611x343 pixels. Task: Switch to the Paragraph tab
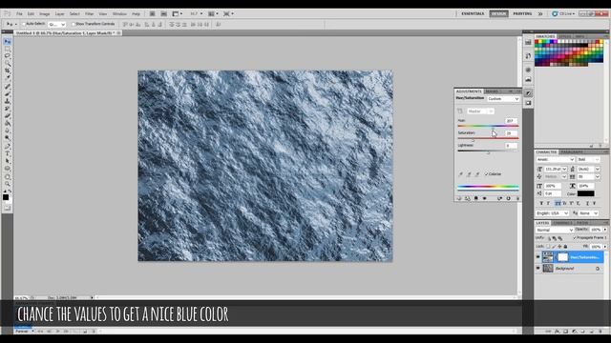(572, 152)
